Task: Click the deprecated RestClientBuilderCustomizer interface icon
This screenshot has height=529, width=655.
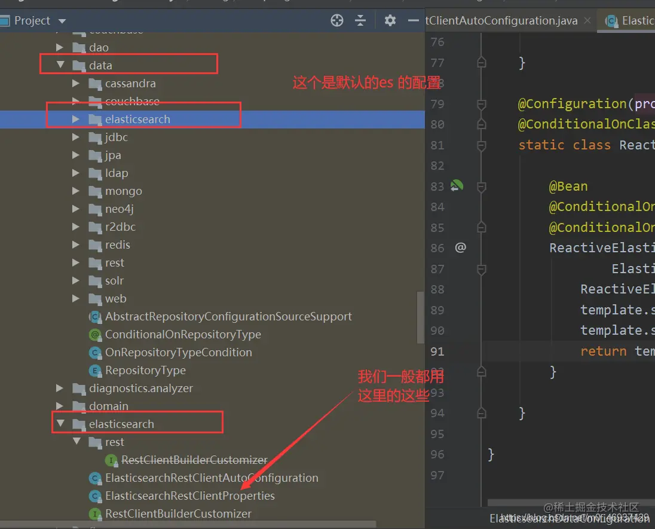Action: (111, 460)
